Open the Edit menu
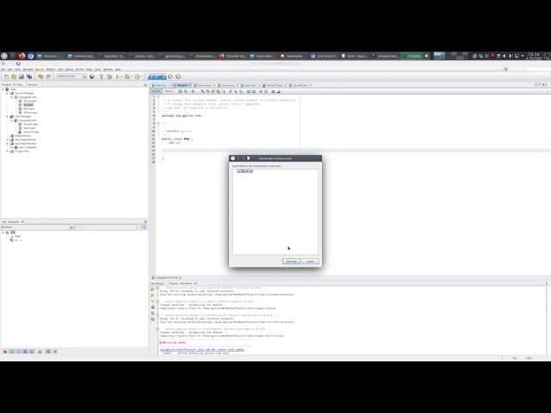The width and height of the screenshot is (551, 413). [x=9, y=69]
